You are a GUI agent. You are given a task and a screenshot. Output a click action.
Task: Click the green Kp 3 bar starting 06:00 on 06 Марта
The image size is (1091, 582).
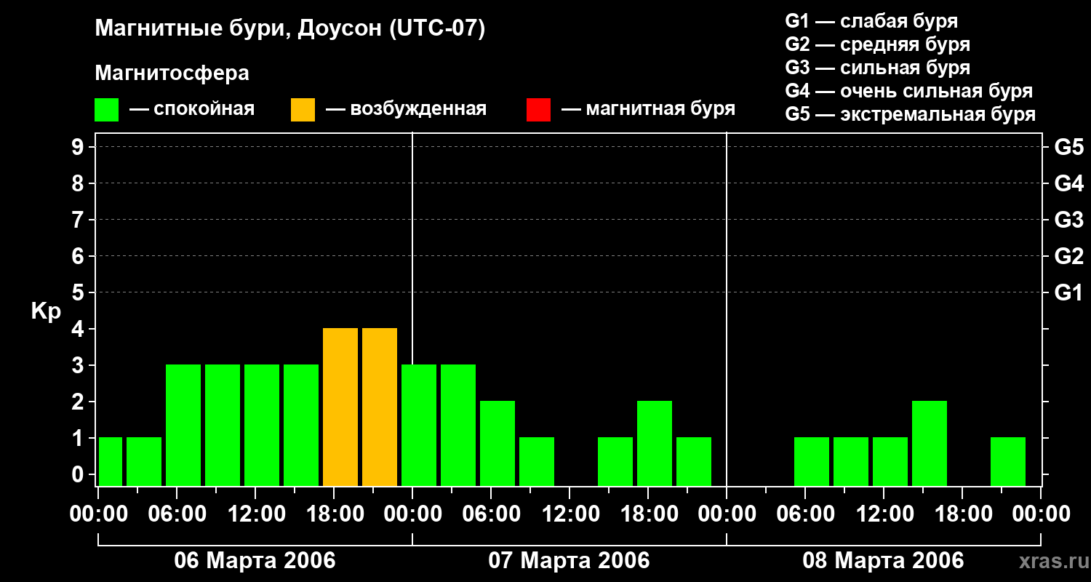183,425
